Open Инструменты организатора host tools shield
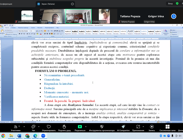 click(102, 128)
